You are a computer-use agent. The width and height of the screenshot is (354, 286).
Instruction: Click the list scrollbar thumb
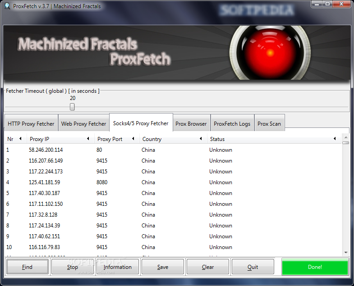pos(345,143)
